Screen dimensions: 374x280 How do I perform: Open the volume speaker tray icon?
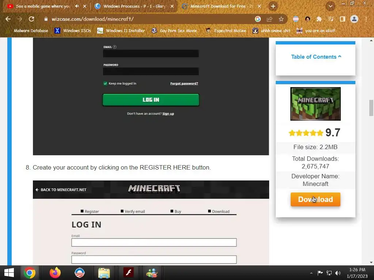click(338, 273)
